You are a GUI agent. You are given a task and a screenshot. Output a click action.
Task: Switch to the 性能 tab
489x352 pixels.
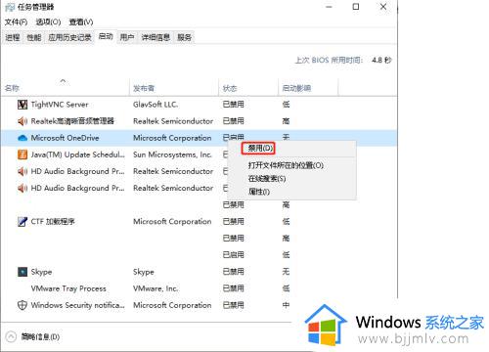(34, 37)
